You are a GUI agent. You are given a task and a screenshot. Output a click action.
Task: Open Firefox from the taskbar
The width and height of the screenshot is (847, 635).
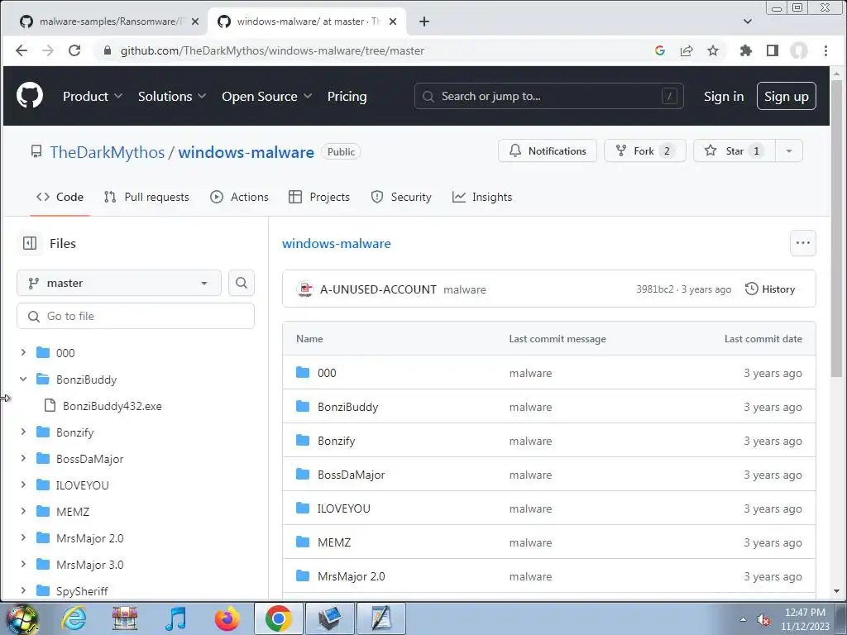click(227, 618)
